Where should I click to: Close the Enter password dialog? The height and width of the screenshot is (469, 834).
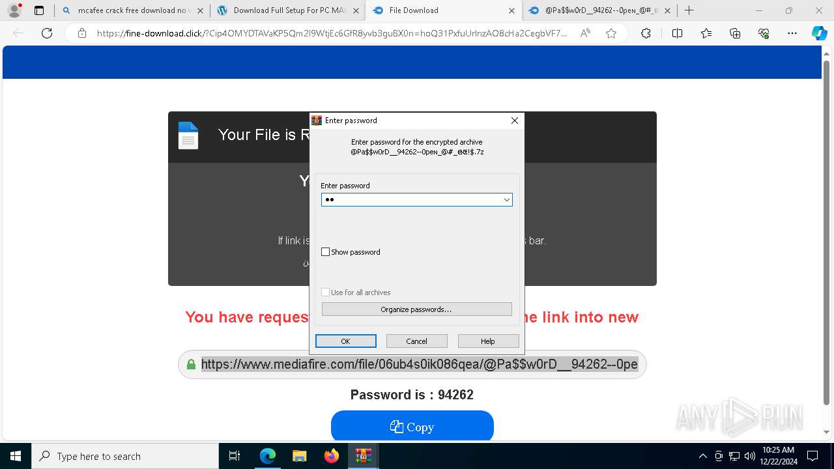coord(514,121)
